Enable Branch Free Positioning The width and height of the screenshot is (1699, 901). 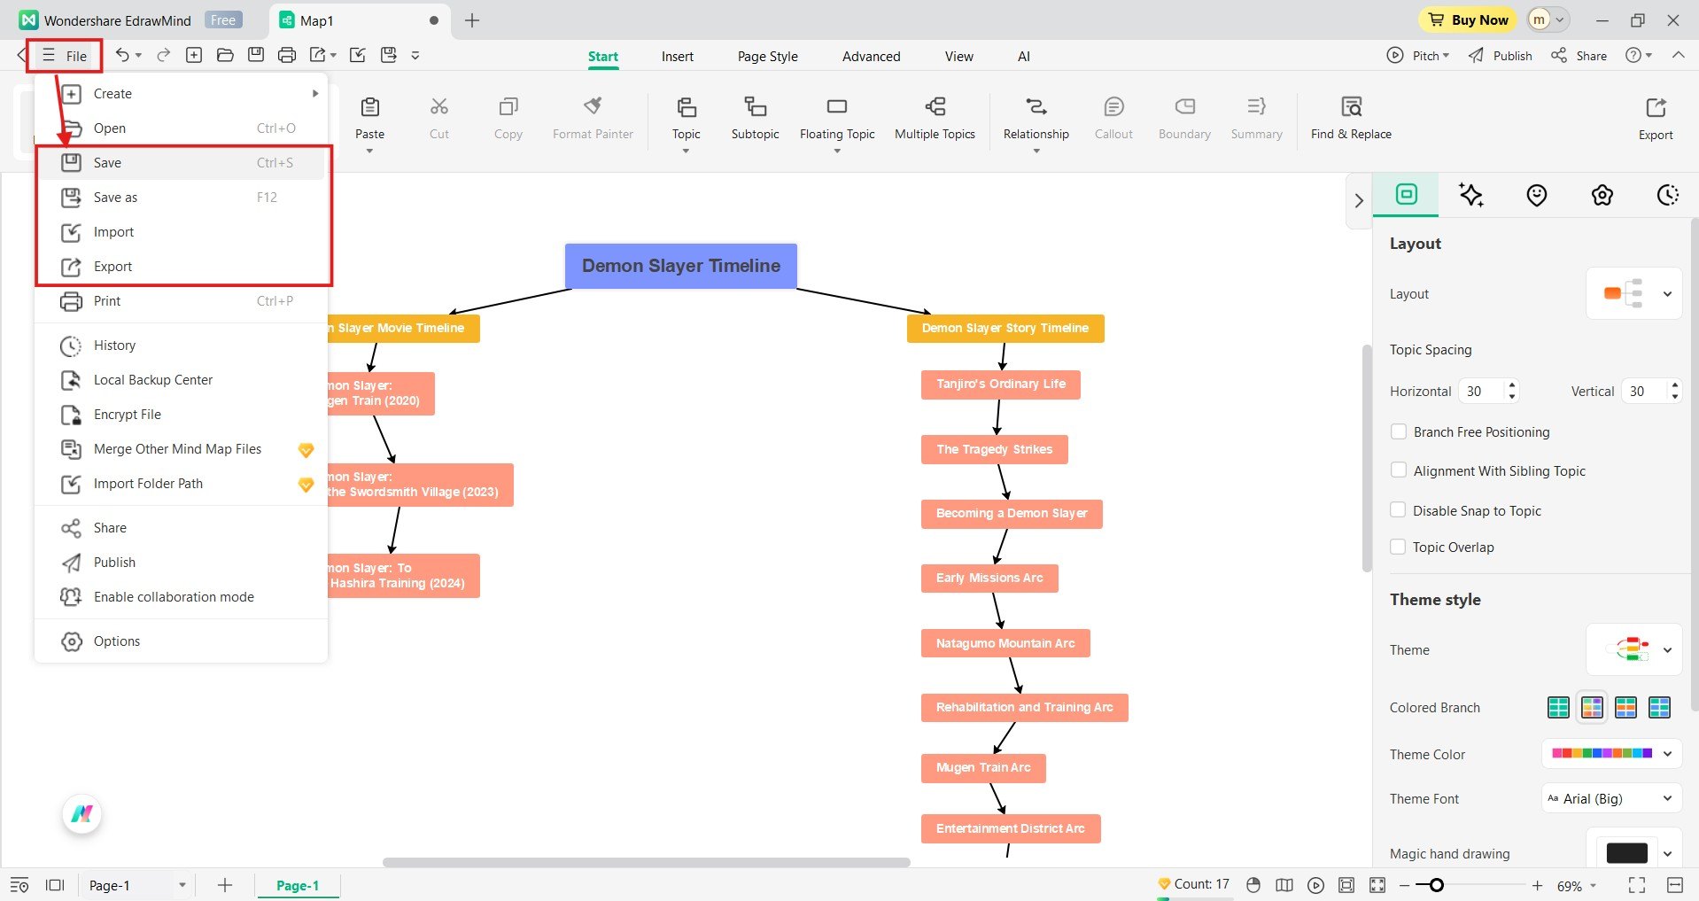pos(1399,431)
